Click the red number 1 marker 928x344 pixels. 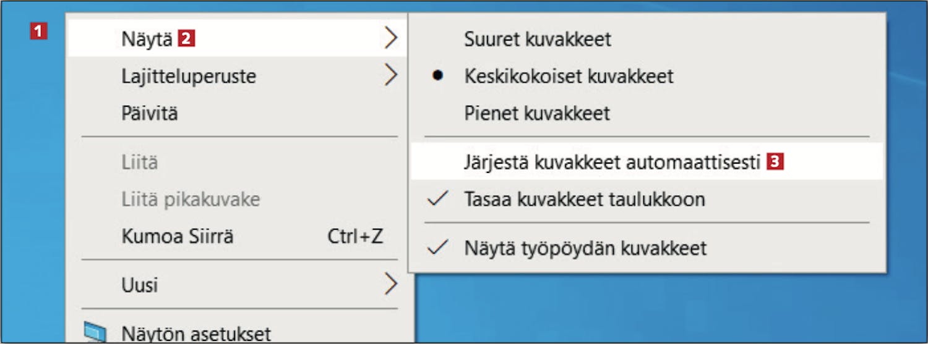40,31
